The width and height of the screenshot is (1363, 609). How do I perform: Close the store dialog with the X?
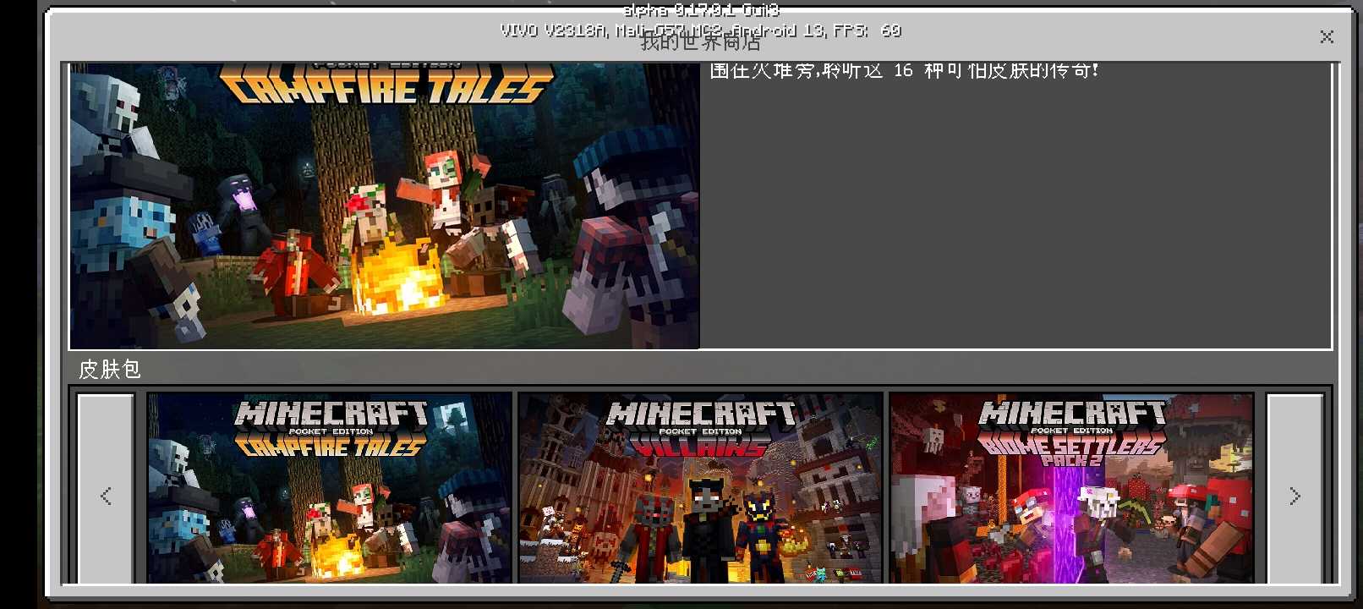coord(1327,36)
